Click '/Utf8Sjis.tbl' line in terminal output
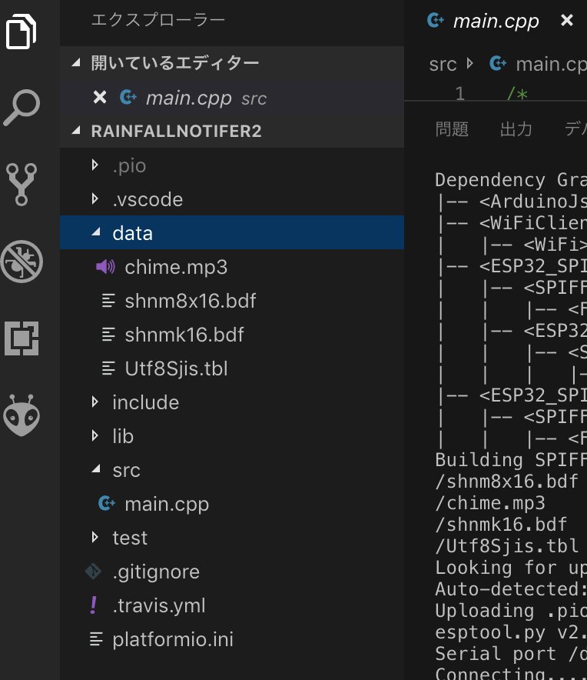Viewport: 587px width, 680px height. coord(507,546)
